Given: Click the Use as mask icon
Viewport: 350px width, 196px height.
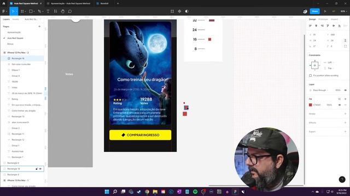Looking at the screenshot, I should 187,11.
